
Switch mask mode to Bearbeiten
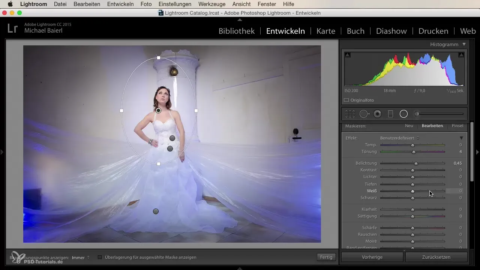point(432,126)
